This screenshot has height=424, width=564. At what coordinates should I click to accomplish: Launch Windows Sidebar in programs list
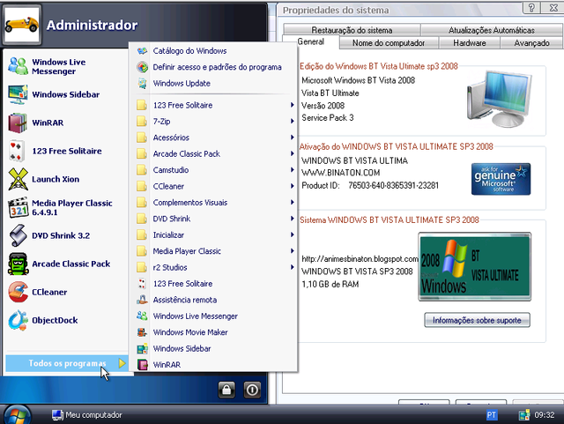pos(213,348)
